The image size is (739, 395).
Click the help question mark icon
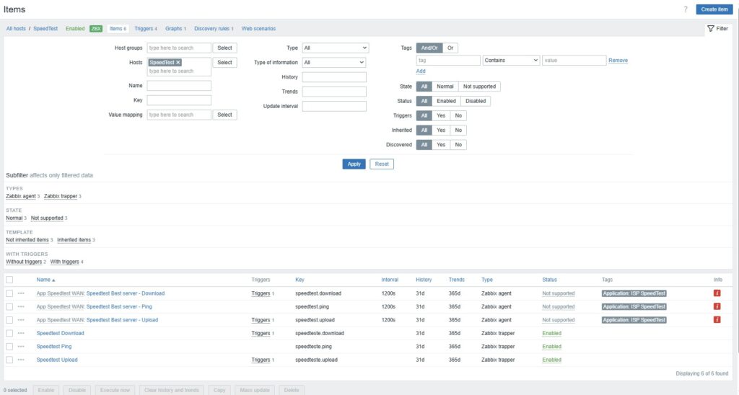[685, 9]
